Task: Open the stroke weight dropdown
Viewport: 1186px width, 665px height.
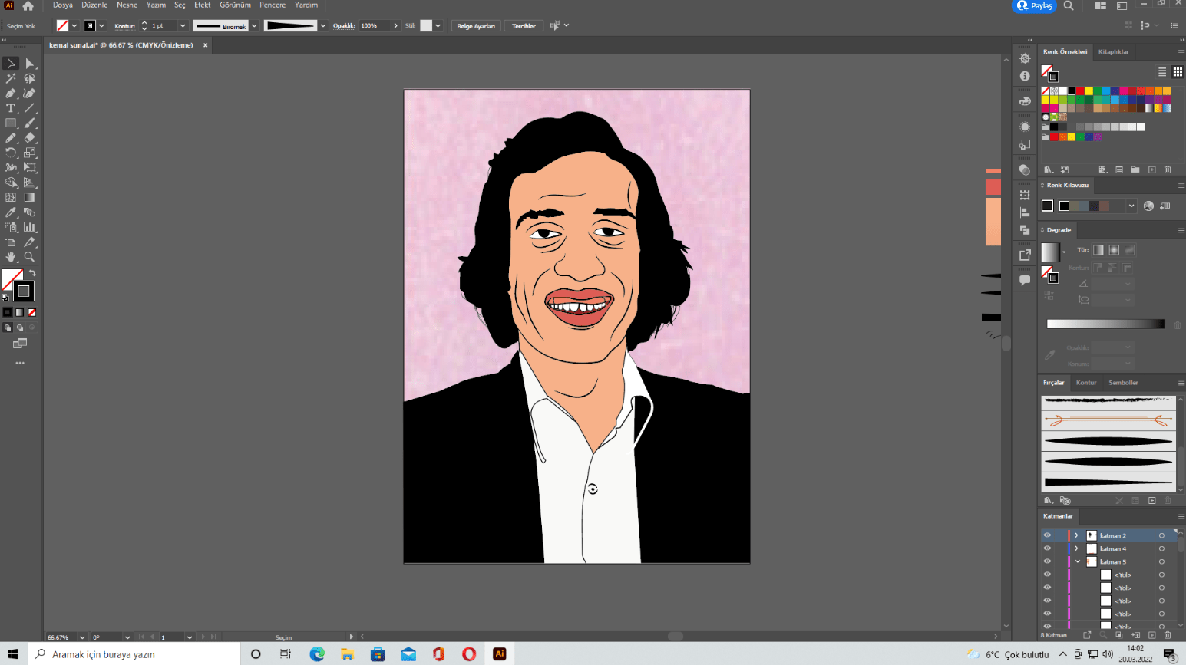Action: [x=183, y=26]
